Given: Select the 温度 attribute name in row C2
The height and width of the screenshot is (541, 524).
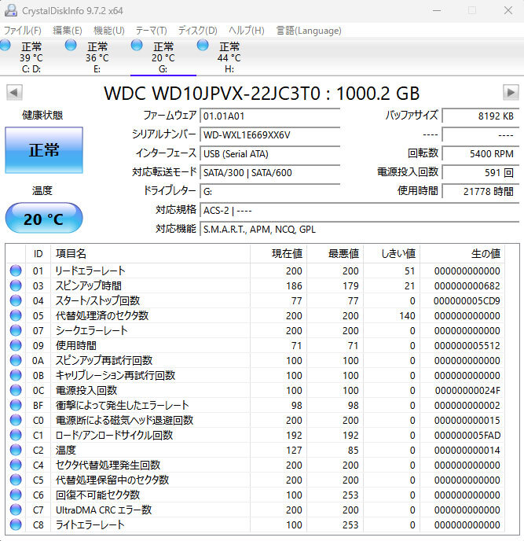Looking at the screenshot, I should [65, 451].
